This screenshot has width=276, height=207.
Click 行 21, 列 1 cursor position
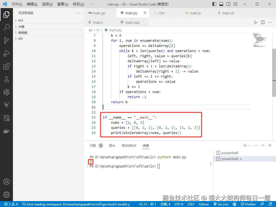pyautogui.click(x=148, y=204)
